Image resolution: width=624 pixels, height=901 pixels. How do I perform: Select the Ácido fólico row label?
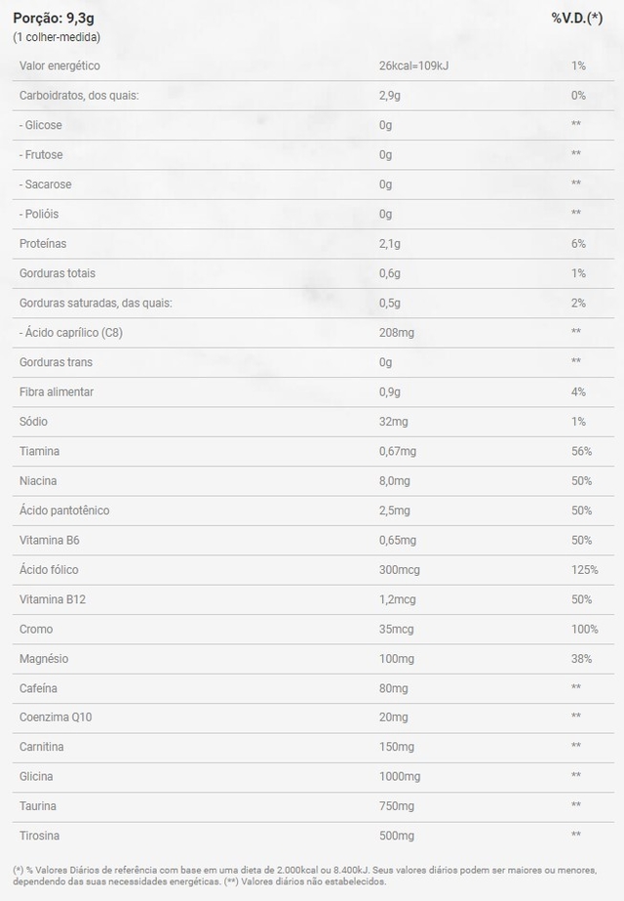click(x=49, y=570)
